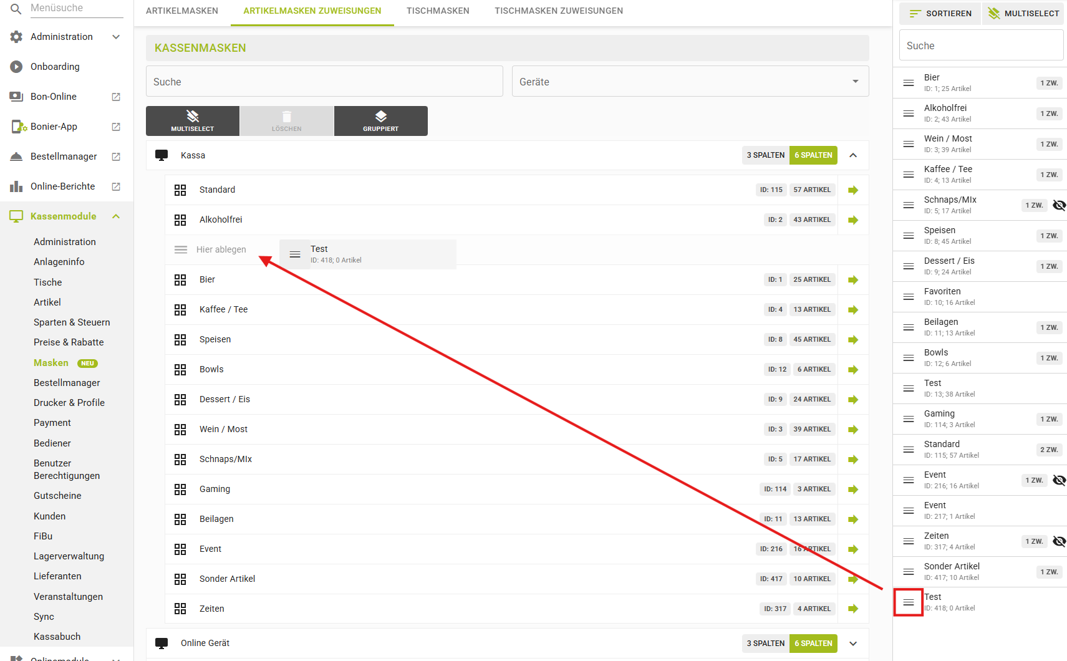Click the Gruppiert button
This screenshot has height=661, width=1067.
(x=380, y=121)
